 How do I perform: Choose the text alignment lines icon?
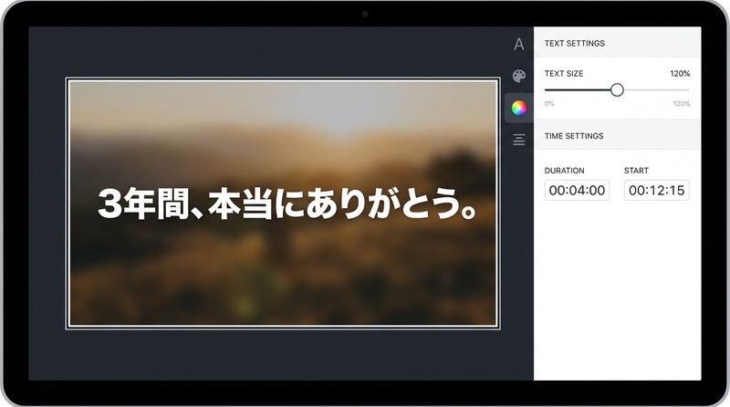(518, 140)
